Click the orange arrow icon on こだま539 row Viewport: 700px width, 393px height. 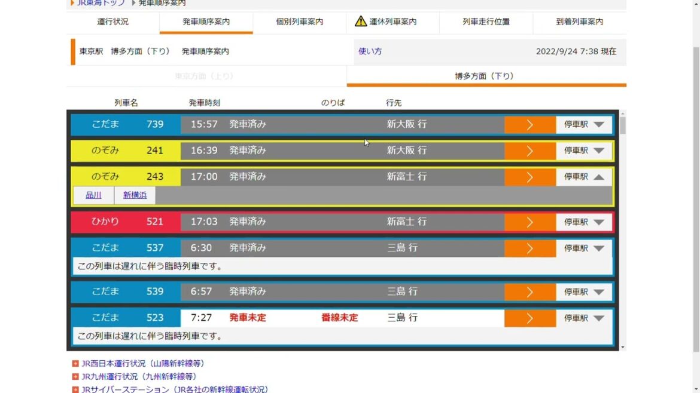pyautogui.click(x=530, y=291)
